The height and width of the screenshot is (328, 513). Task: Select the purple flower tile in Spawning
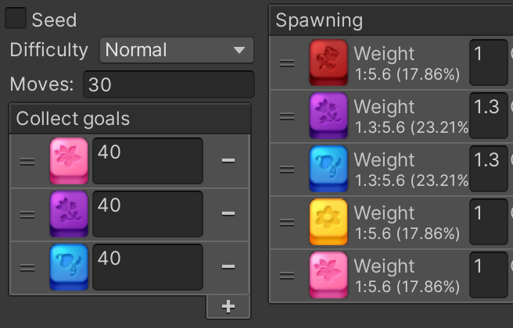(328, 116)
